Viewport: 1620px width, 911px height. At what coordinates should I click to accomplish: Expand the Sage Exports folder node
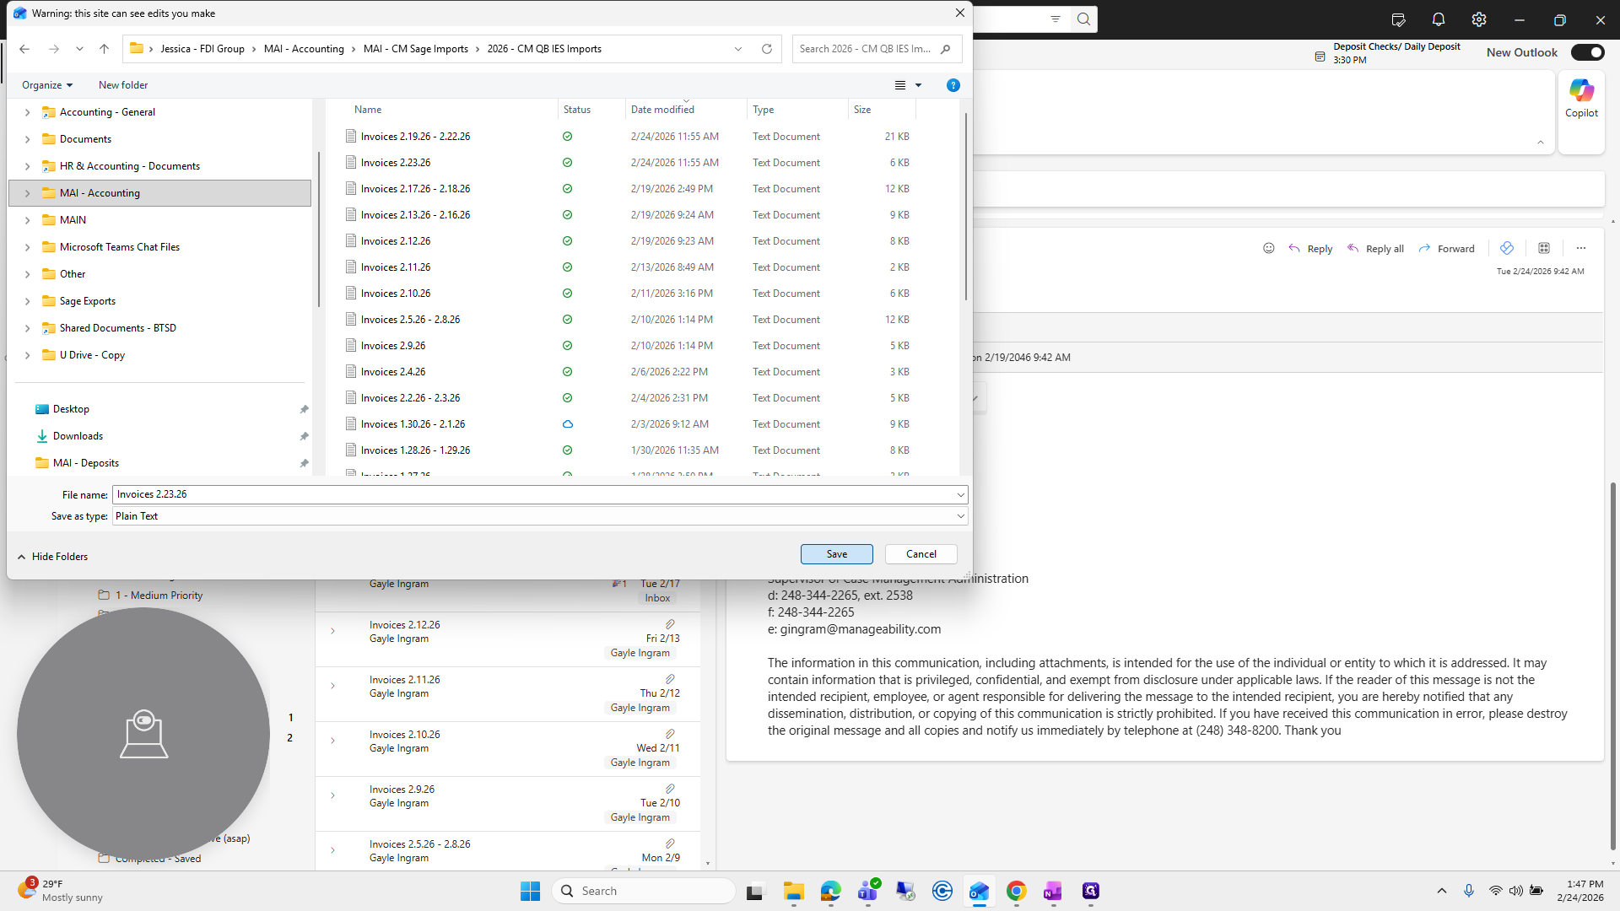pos(27,301)
